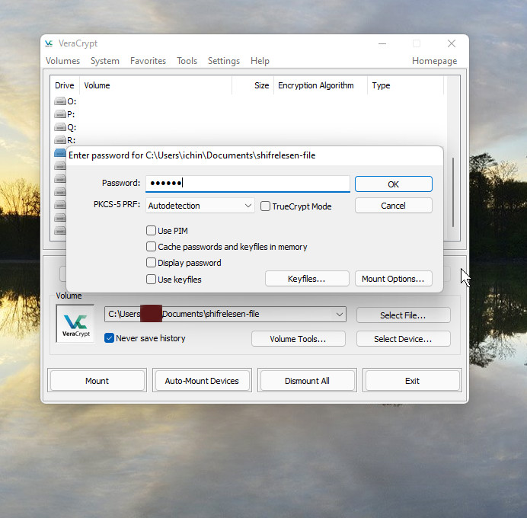Click Select File... button
This screenshot has height=518, width=527.
coord(404,315)
